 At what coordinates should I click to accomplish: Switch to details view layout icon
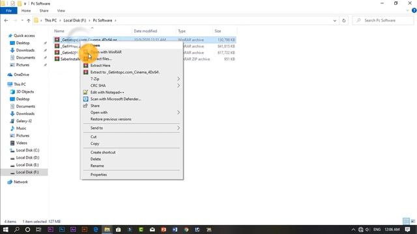(x=406, y=221)
